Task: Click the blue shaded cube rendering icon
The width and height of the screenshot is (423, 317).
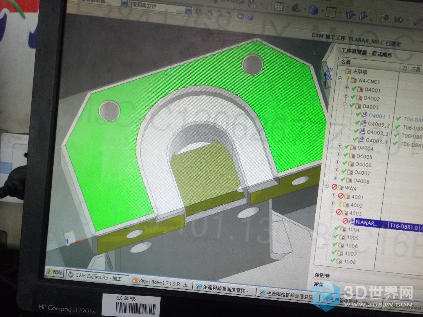Action: pyautogui.click(x=313, y=11)
